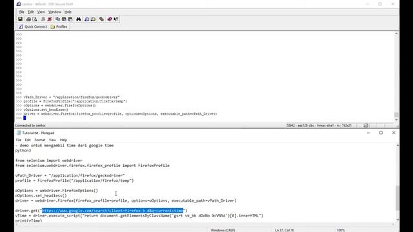Click the SSH terminal scrollbar thumb
413x232 pixels.
point(396,115)
